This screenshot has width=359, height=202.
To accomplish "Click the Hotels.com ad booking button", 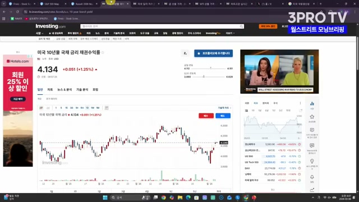I will pos(18,99).
